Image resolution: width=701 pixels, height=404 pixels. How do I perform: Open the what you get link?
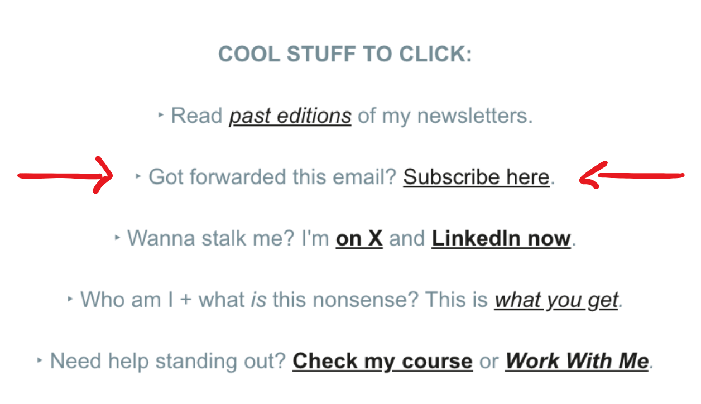point(556,300)
